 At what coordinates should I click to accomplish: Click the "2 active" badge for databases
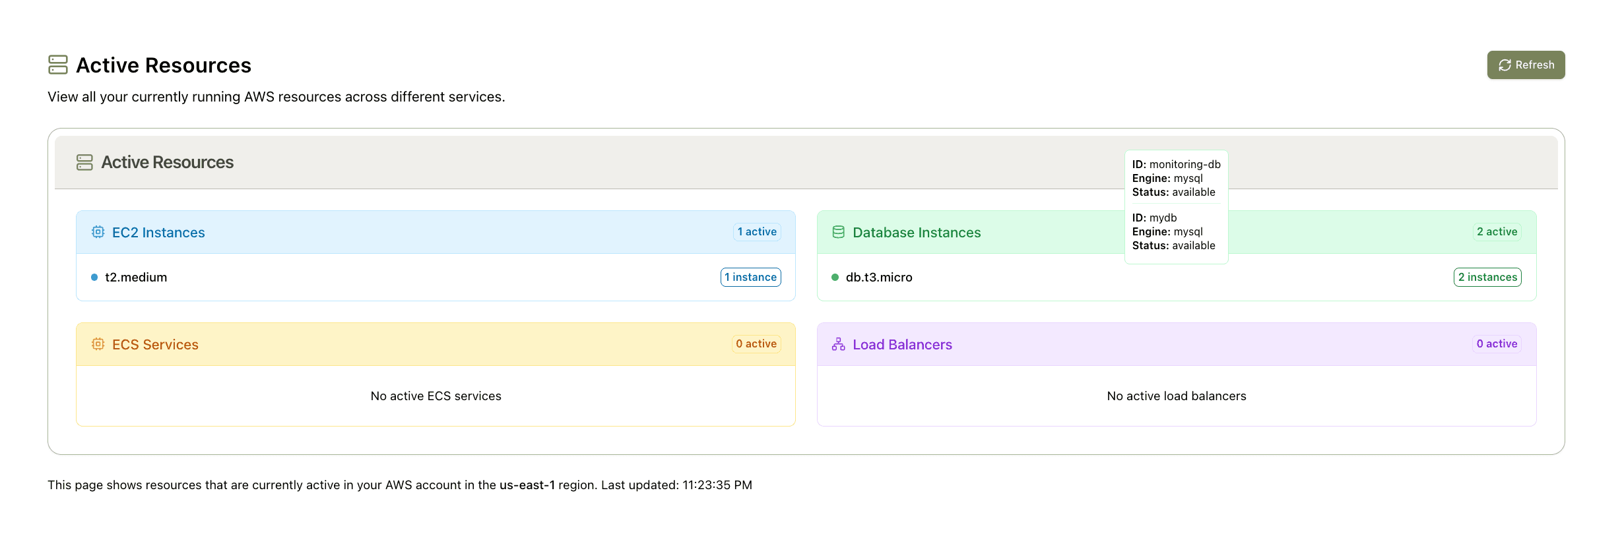[1497, 232]
